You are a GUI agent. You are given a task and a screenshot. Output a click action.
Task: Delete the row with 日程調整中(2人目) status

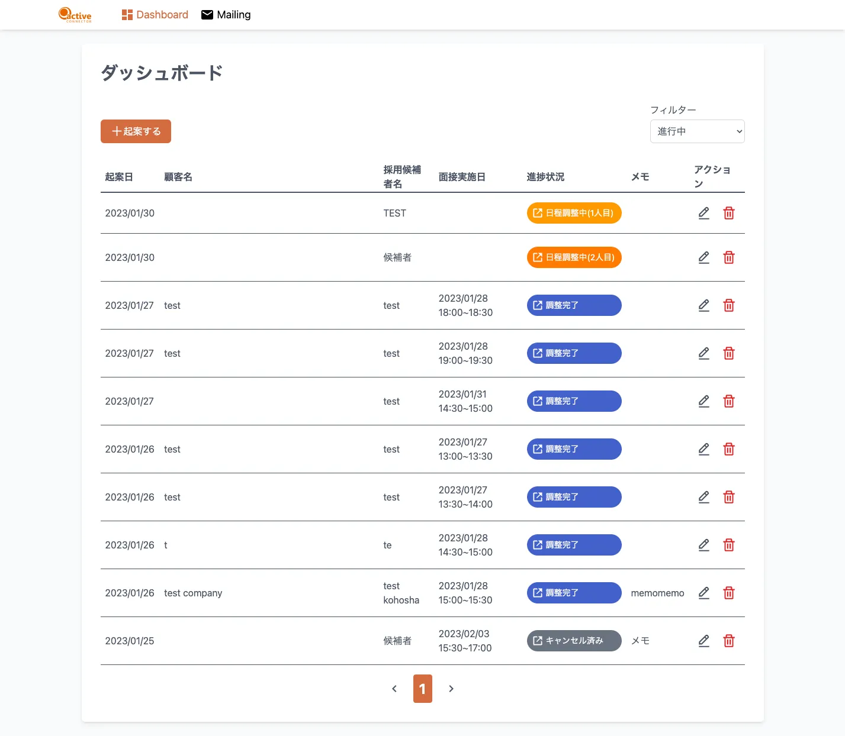pyautogui.click(x=729, y=257)
